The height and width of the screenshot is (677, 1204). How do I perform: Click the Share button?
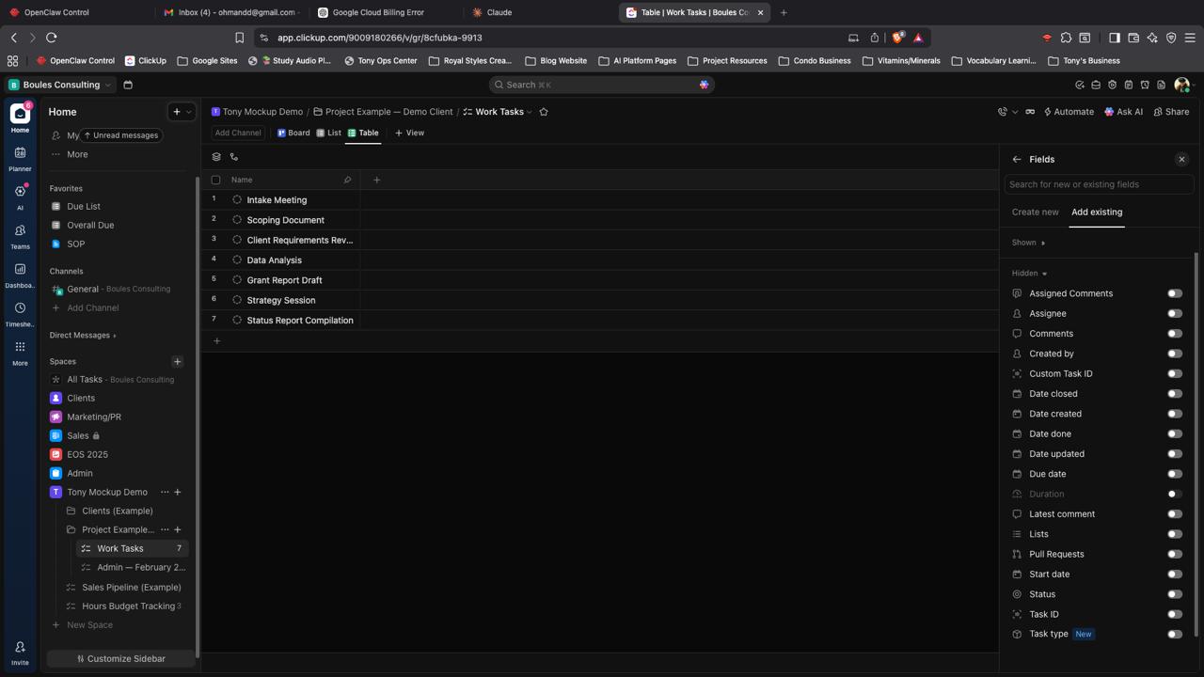tap(1171, 112)
